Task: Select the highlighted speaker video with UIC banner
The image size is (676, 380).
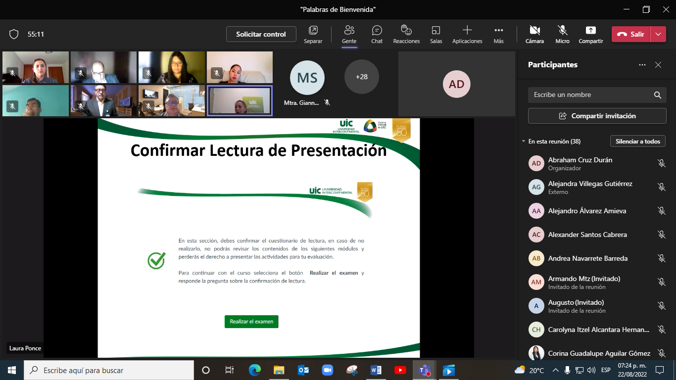Action: coord(240,100)
